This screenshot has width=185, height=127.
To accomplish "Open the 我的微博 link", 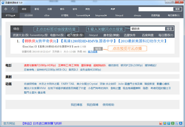I will (92, 105).
